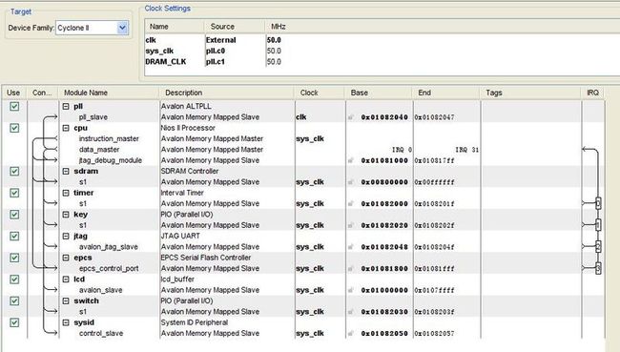Click the lock icon beside epcs_control_port base address
The image size is (620, 352).
click(350, 268)
